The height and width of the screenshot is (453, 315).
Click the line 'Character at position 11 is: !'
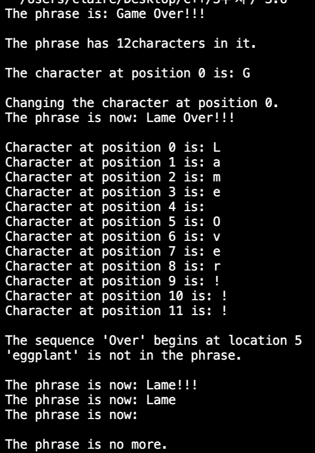coord(116,310)
